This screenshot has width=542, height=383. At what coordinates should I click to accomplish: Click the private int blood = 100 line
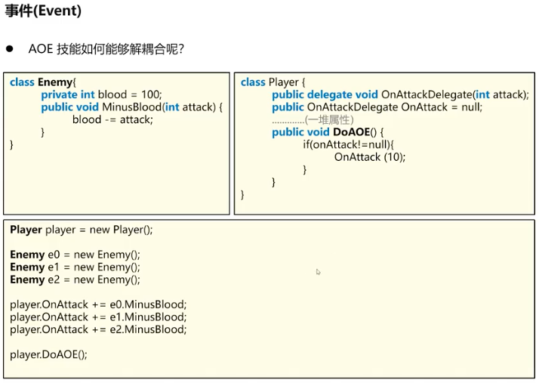[101, 94]
